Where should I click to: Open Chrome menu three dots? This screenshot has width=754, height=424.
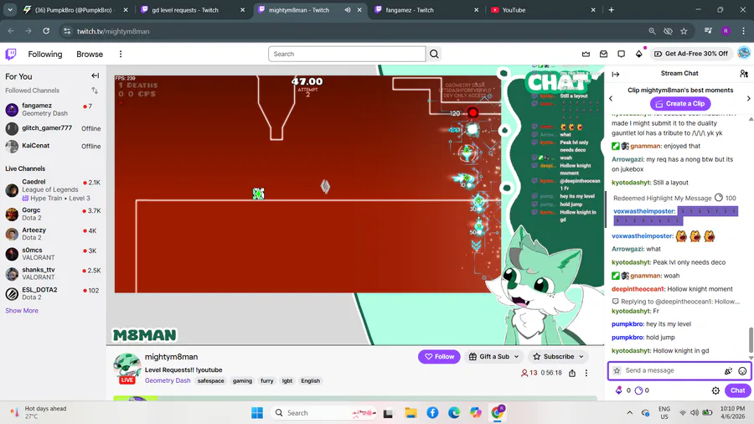pos(743,31)
